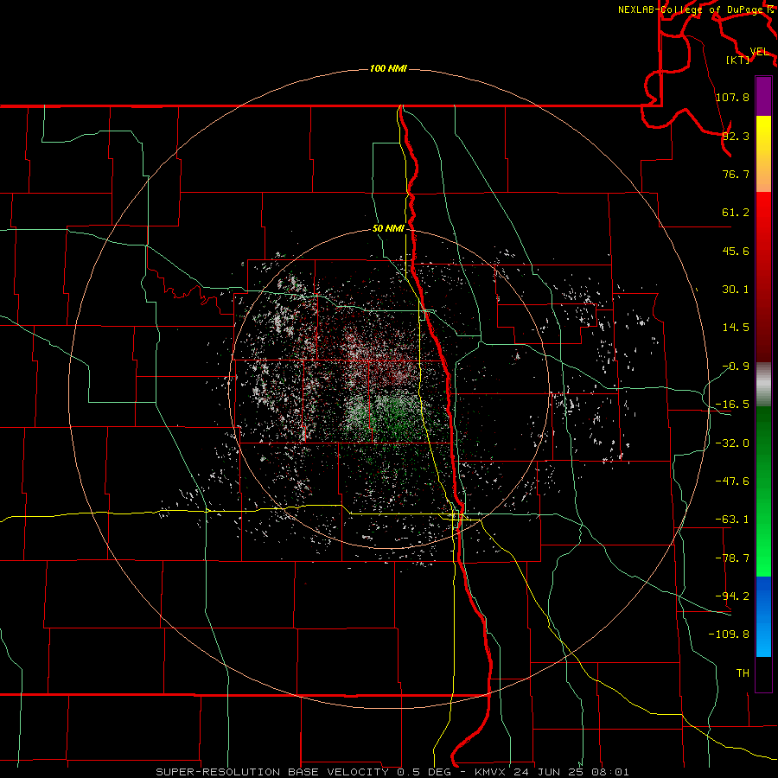Select the -63.1 scale value

[x=732, y=520]
